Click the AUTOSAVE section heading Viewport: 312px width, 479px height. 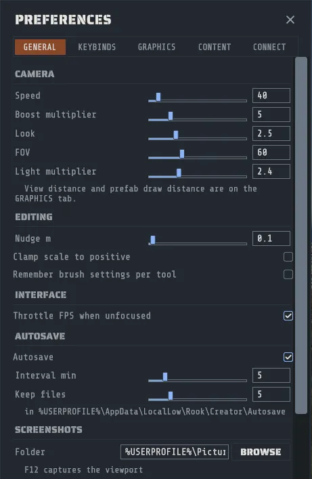[40, 336]
